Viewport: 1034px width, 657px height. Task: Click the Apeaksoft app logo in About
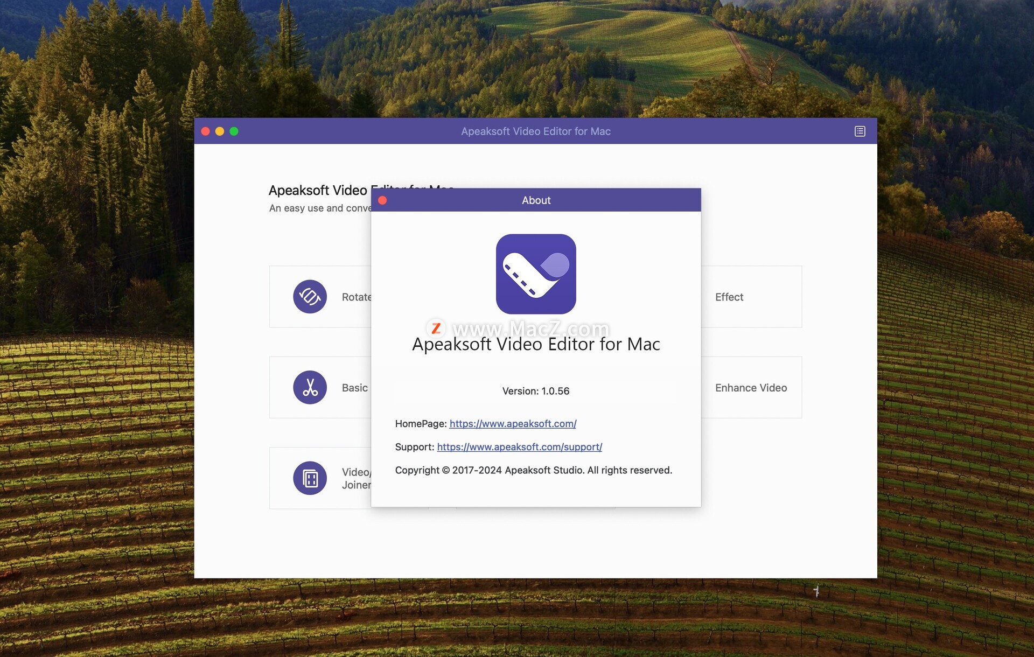[x=535, y=274]
